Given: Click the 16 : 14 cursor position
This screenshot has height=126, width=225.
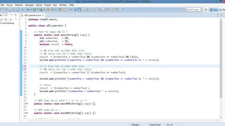Looking at the screenshot, I should (x=169, y=125).
